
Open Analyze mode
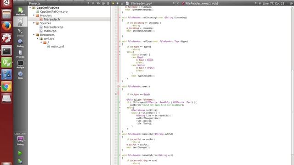(20, 64)
